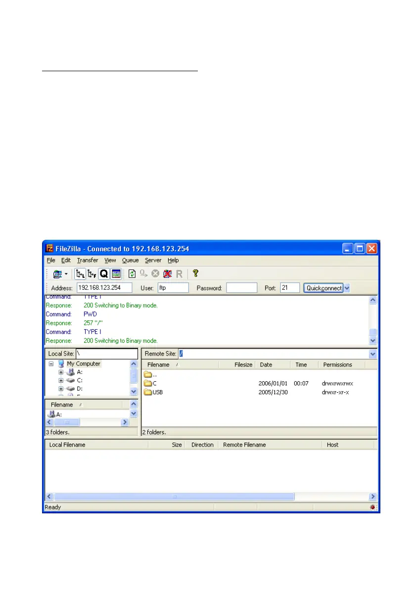Image resolution: width=415 pixels, height=589 pixels.
Task: Open the Site Manager icon
Action: click(57, 274)
